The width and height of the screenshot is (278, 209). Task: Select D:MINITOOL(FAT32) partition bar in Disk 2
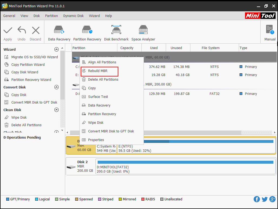[x=185, y=166]
